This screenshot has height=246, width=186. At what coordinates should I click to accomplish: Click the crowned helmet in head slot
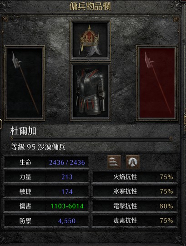pos(90,41)
